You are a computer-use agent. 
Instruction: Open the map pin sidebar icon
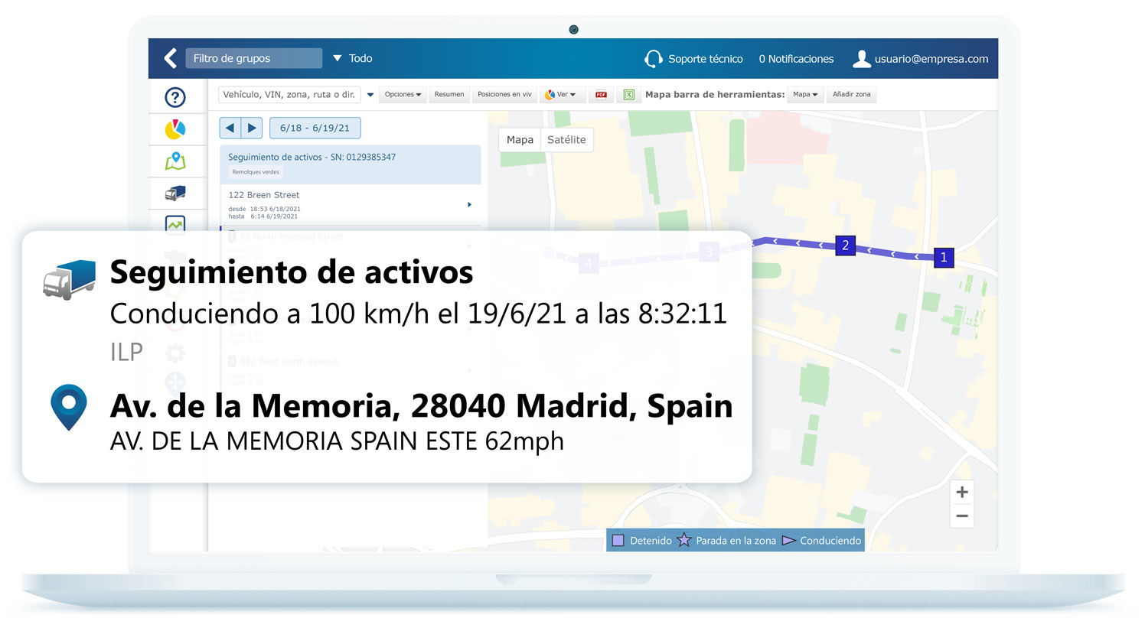(x=175, y=161)
